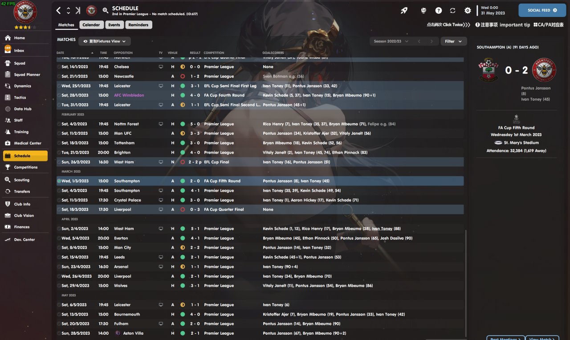Select the Crystal Palace match row circle
This screenshot has height=340, width=570.
[x=59, y=200]
